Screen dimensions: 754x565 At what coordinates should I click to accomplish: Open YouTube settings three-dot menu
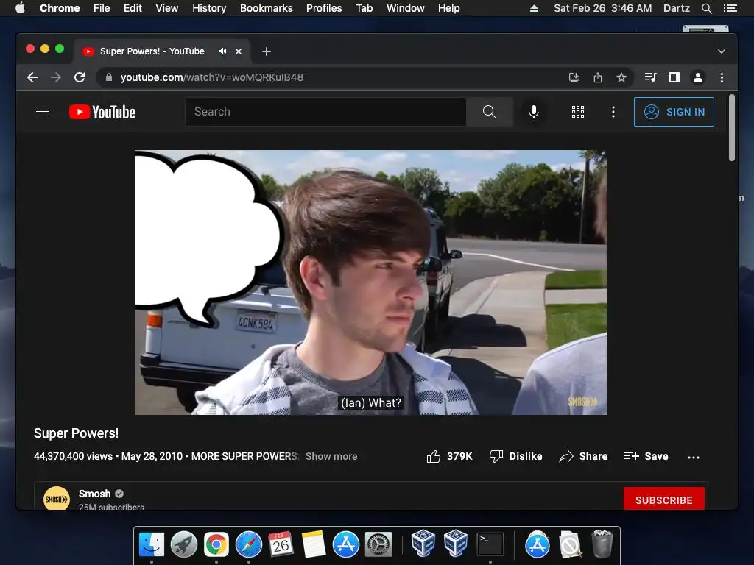click(613, 112)
